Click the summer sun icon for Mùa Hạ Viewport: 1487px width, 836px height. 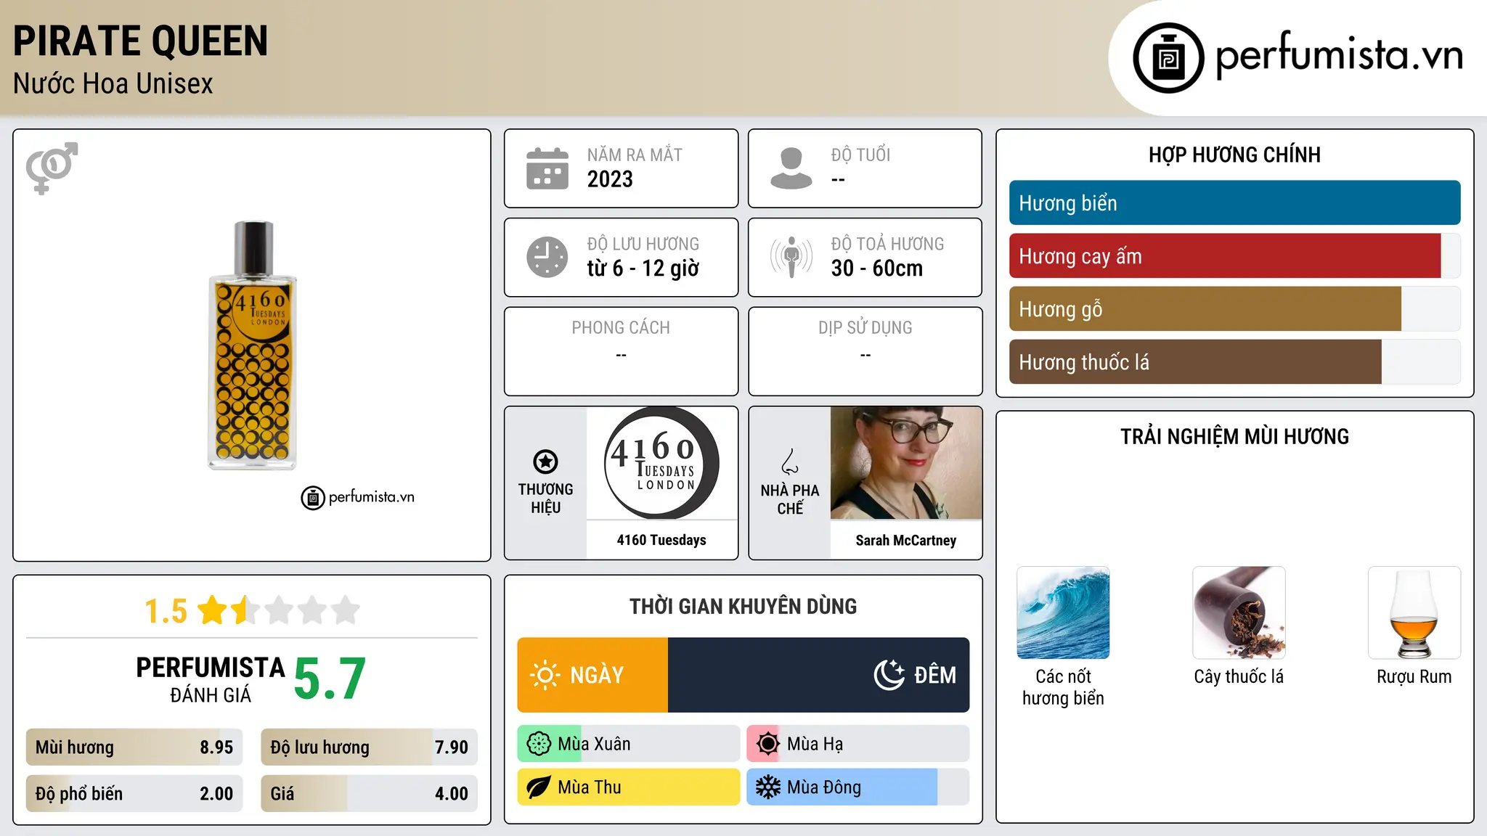[767, 744]
